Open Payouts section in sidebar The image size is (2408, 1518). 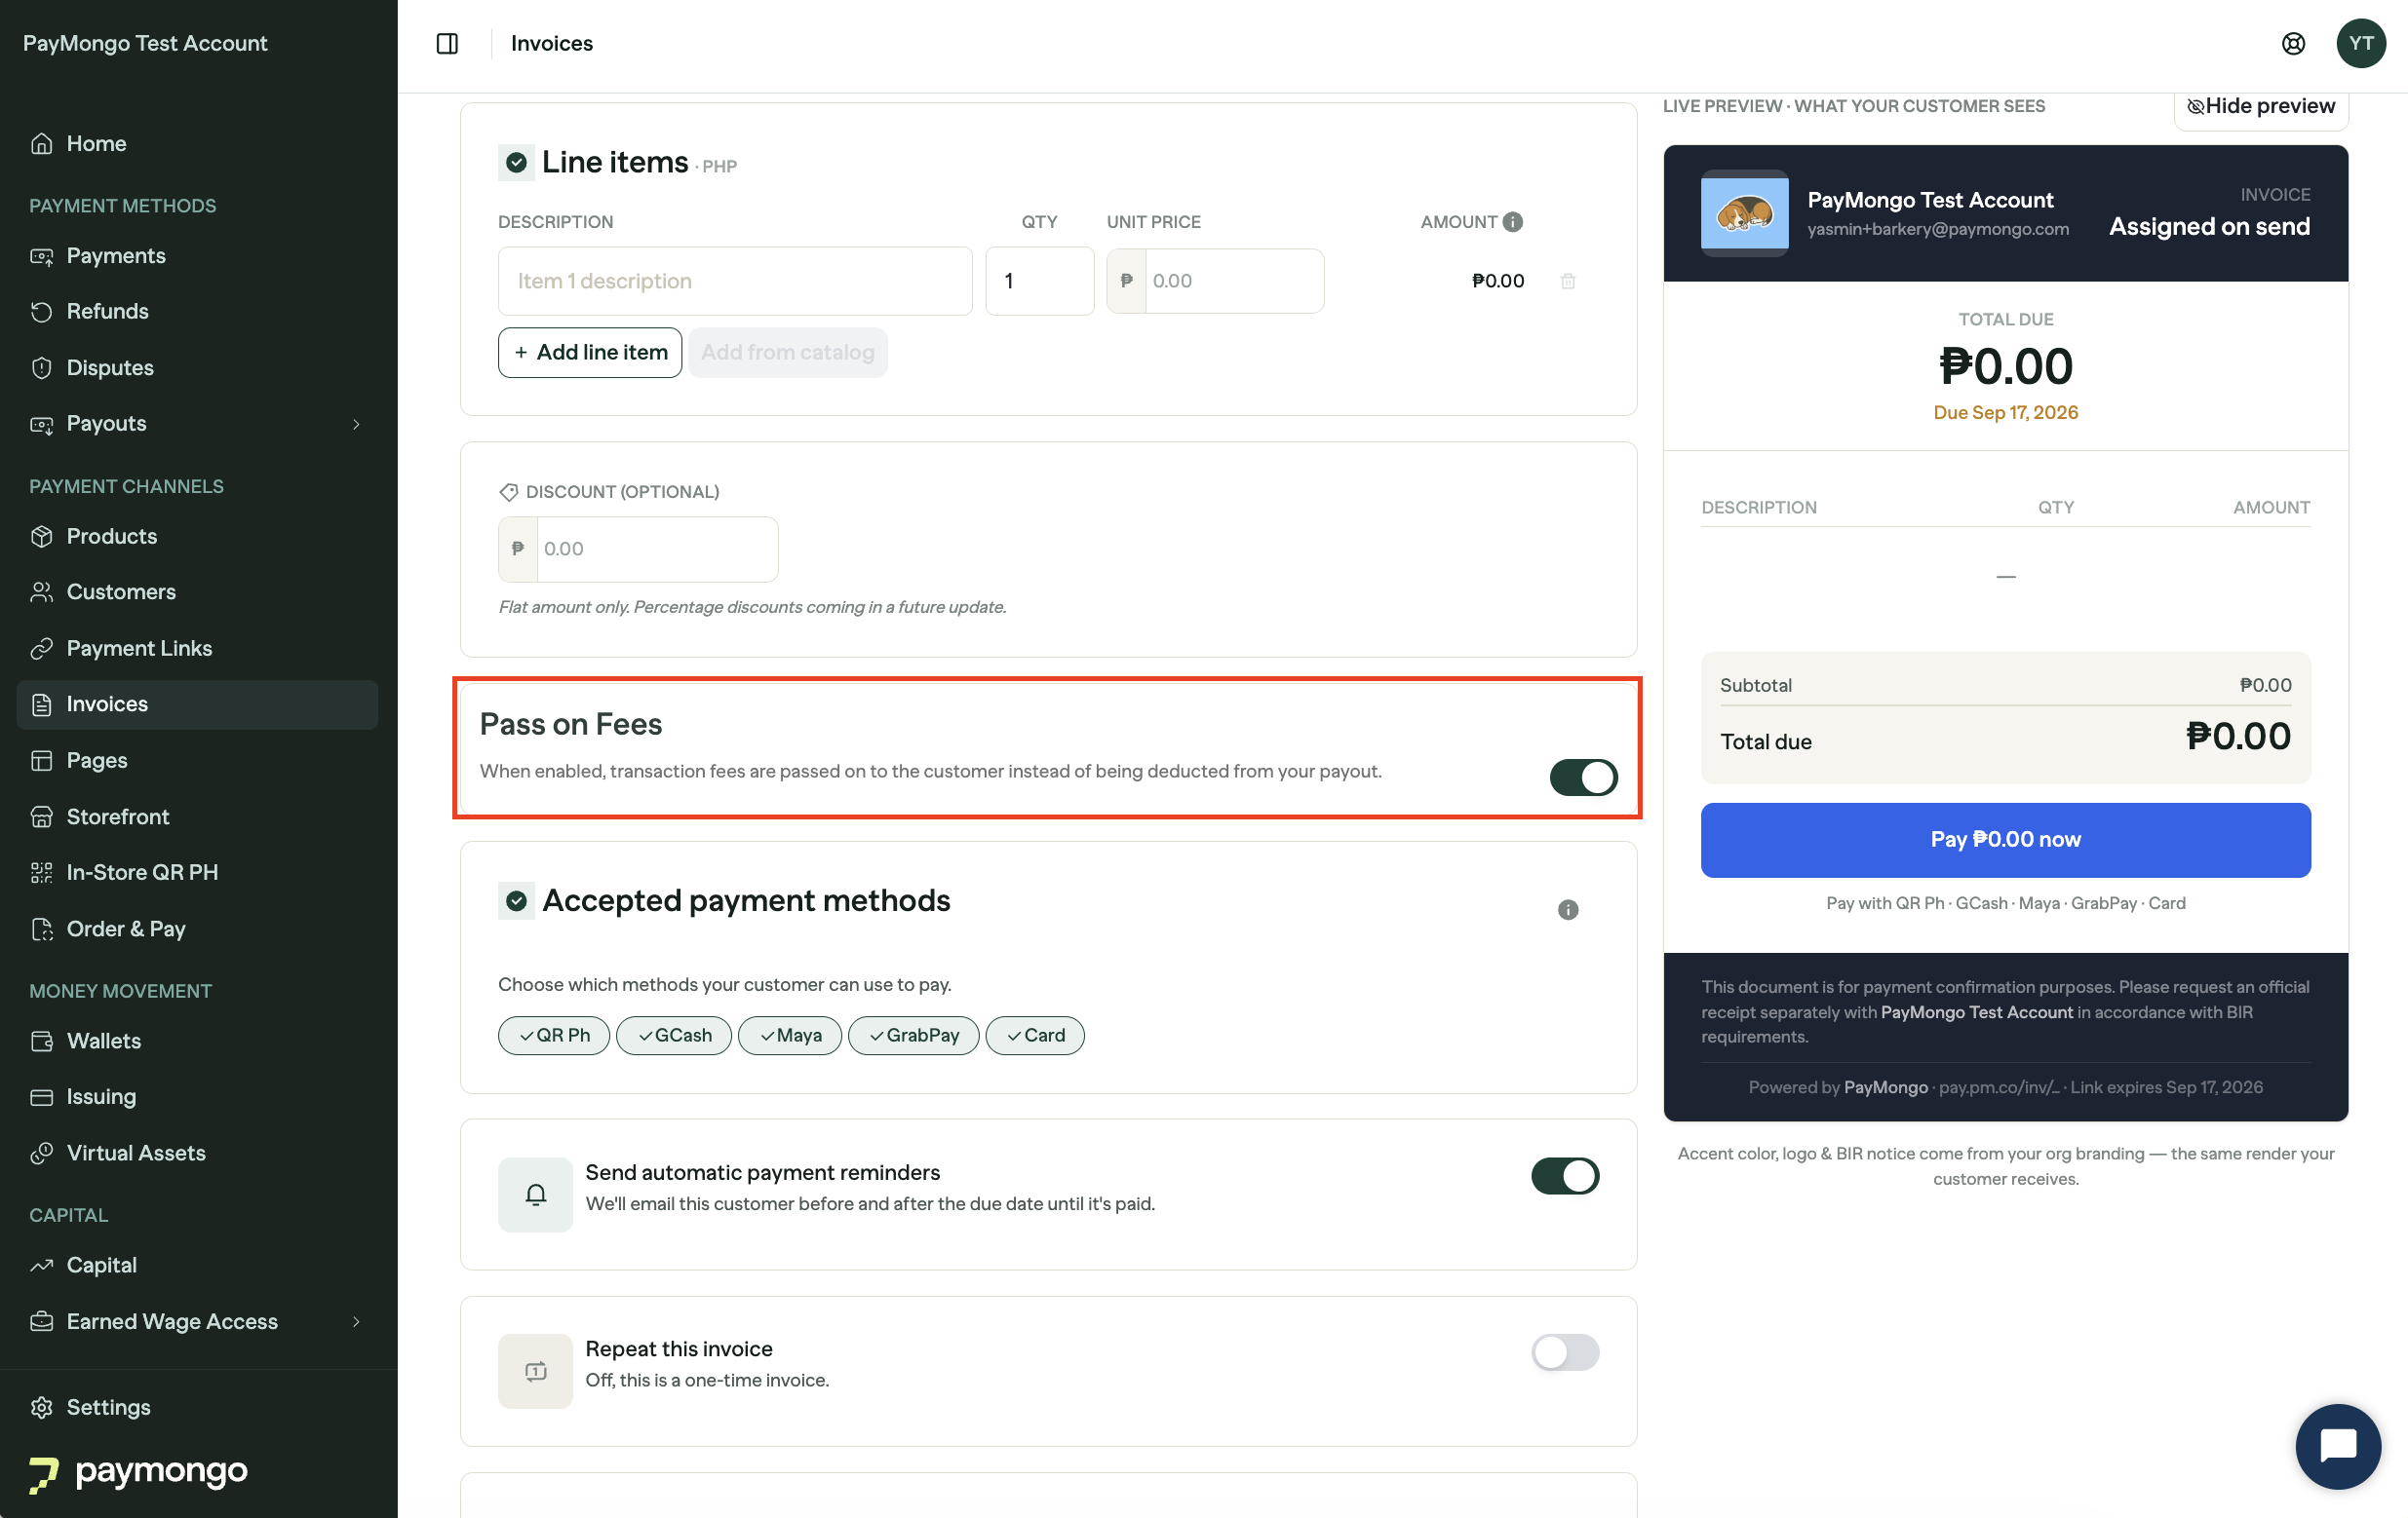pos(197,424)
